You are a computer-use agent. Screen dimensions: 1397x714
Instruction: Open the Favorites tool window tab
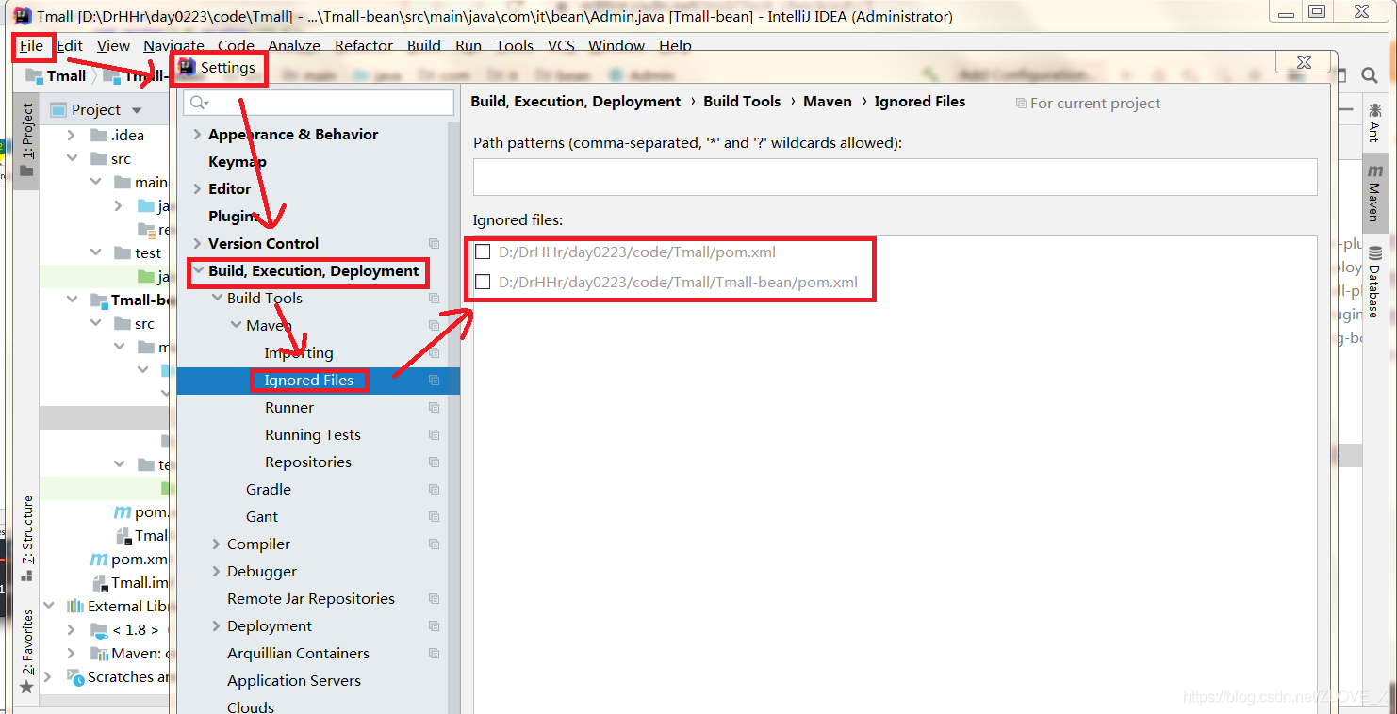coord(26,650)
